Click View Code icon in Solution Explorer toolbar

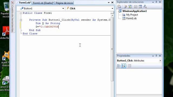[x=136, y=6]
